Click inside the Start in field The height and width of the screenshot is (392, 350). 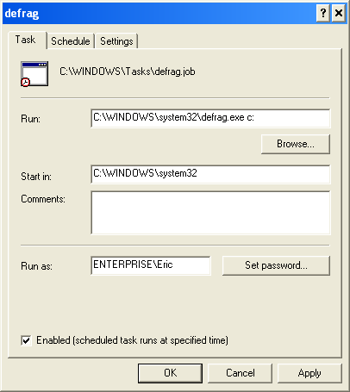(210, 174)
